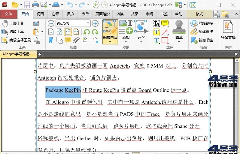Select the 选取工具 selection tool
Screen dimensions: 240x154
[x=13, y=32]
